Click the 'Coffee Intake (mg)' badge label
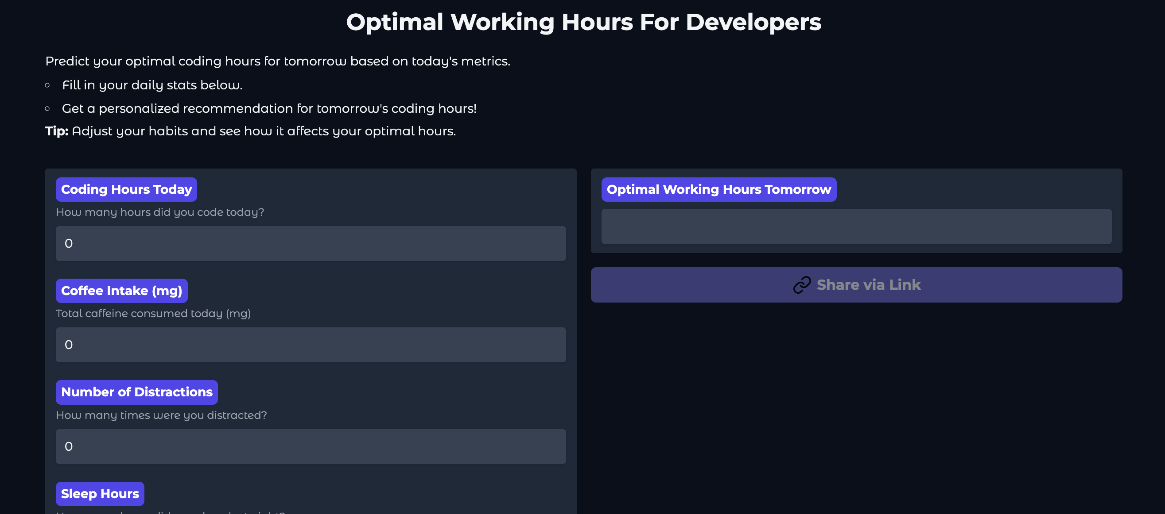 tap(121, 291)
